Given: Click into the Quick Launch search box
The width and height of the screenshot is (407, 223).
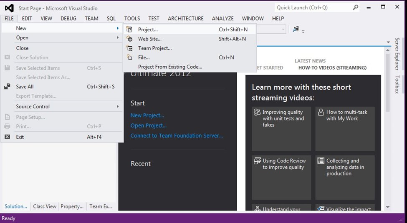Looking at the screenshot, I should pyautogui.click(x=313, y=8).
